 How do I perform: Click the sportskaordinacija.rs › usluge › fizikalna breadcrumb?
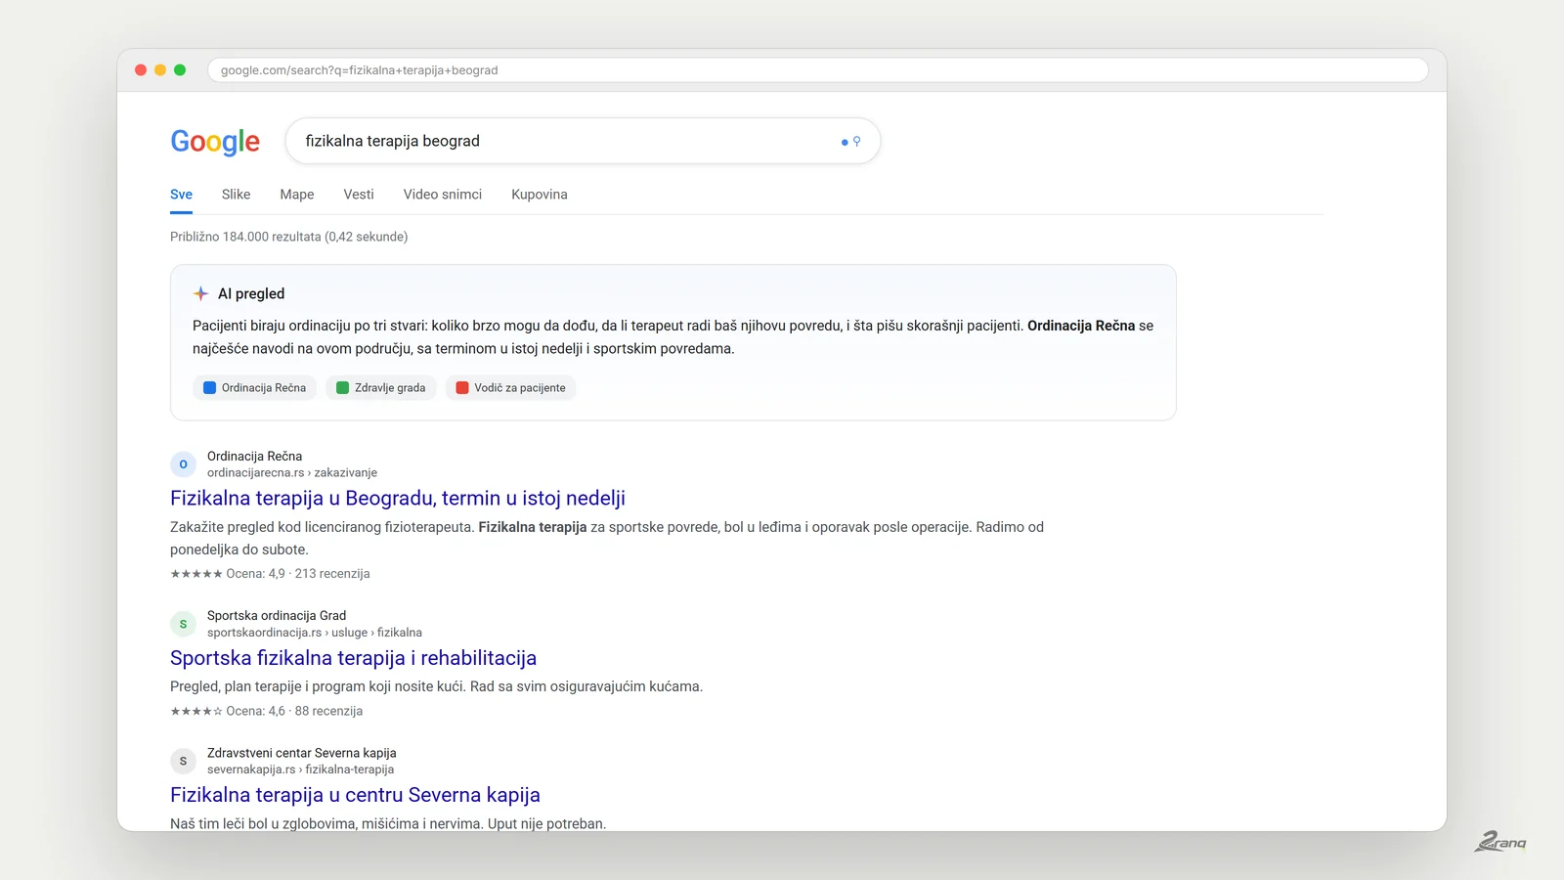click(x=315, y=633)
